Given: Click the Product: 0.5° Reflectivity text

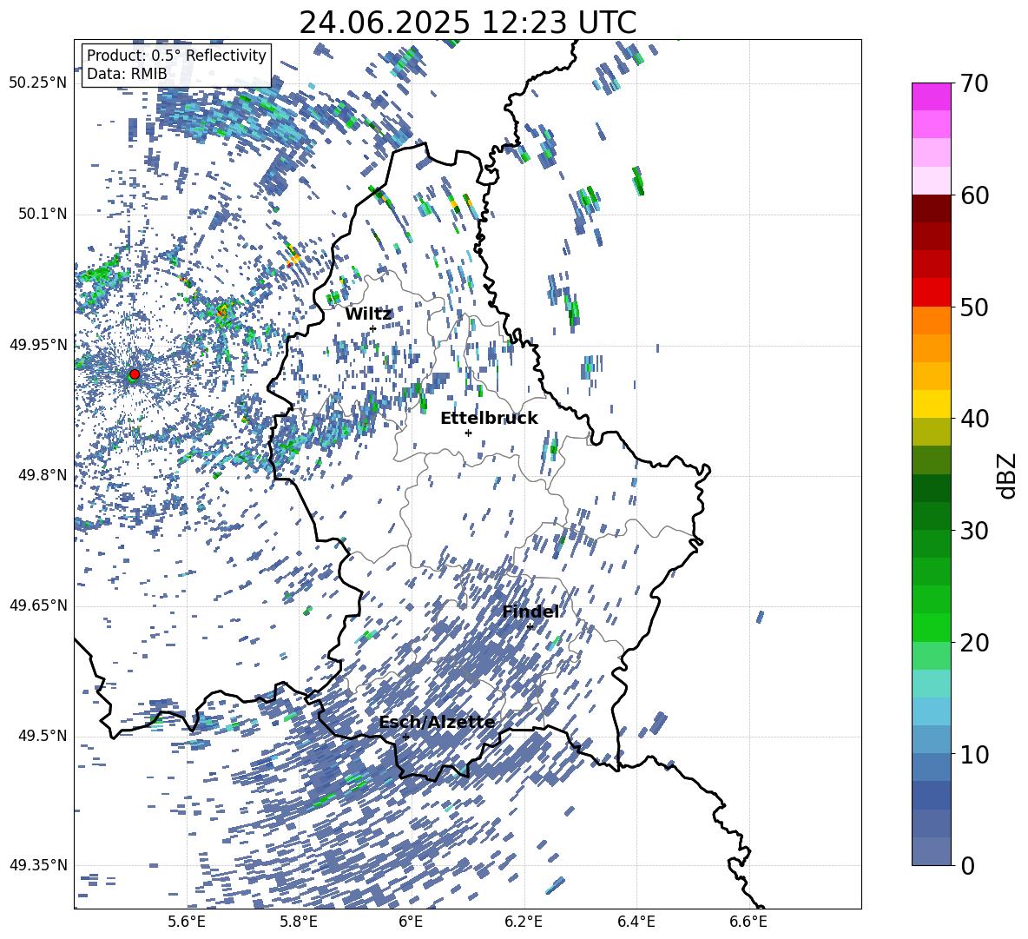Looking at the screenshot, I should [176, 56].
